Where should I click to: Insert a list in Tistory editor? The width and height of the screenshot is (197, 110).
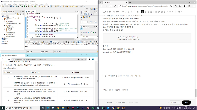(167, 12)
